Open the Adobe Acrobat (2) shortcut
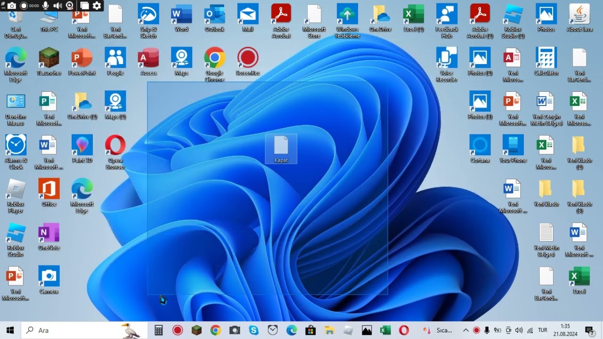The image size is (603, 339). click(x=480, y=21)
